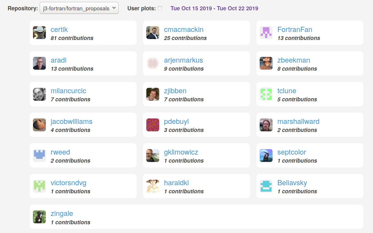Click FortranFan's purple identicon avatar

[x=266, y=33]
